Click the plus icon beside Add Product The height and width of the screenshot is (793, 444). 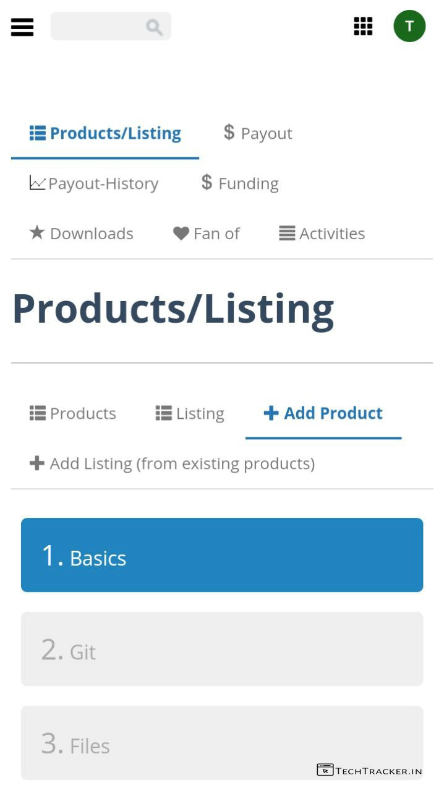[x=271, y=413]
